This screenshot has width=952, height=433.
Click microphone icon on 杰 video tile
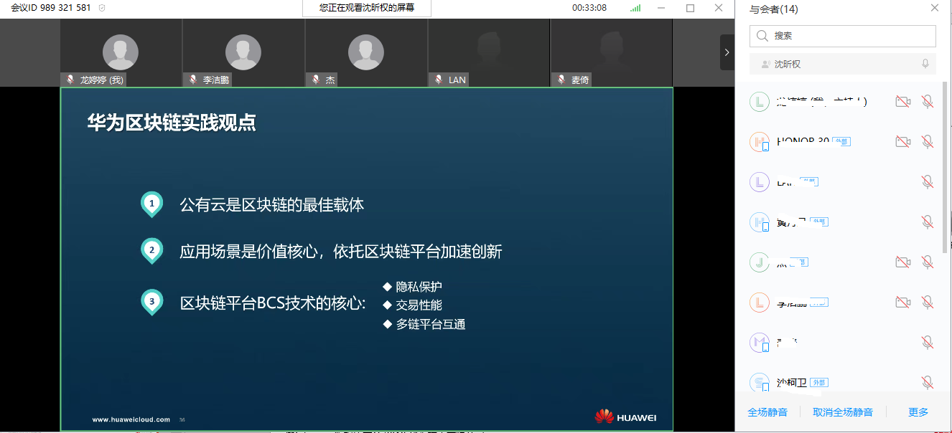click(316, 80)
